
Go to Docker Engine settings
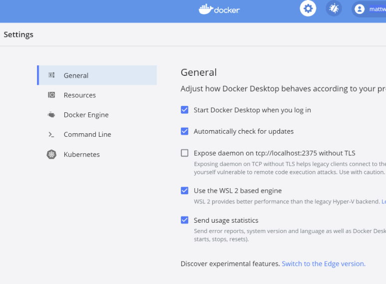point(97,115)
